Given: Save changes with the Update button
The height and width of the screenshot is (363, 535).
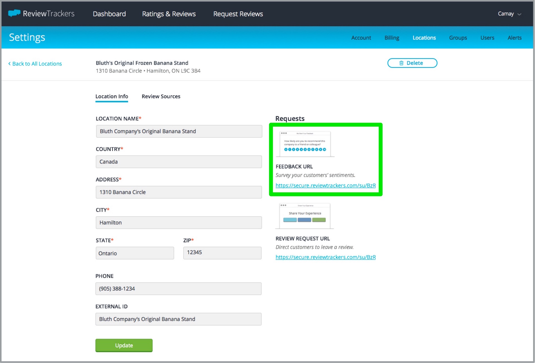Looking at the screenshot, I should (x=124, y=345).
